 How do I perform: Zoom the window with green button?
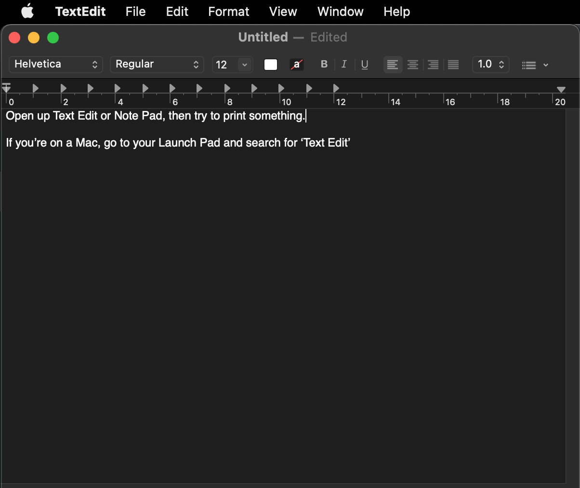(x=53, y=38)
